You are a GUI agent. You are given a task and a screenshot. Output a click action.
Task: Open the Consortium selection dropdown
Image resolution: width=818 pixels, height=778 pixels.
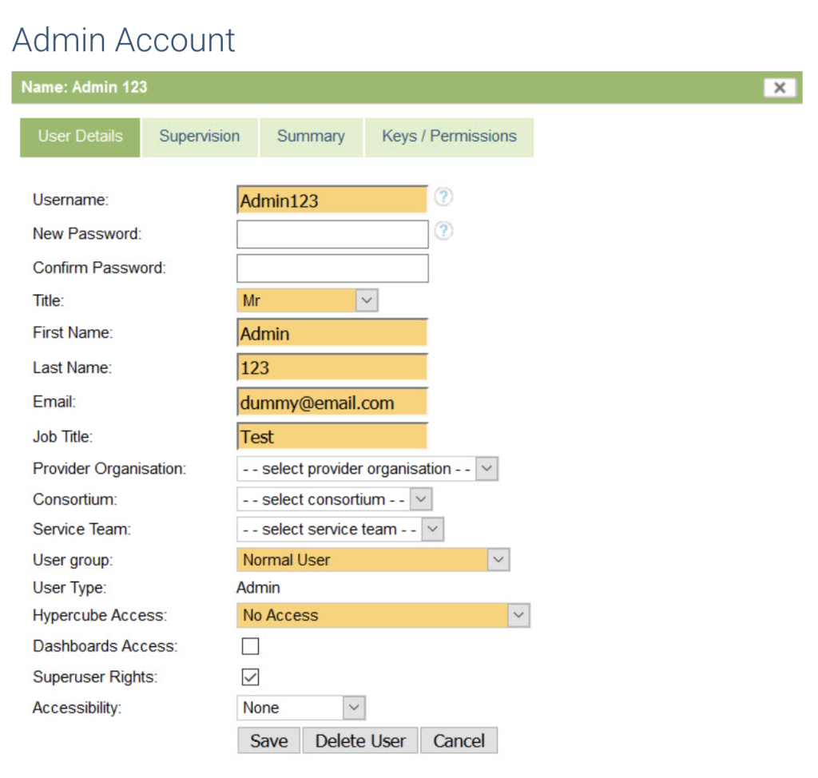pyautogui.click(x=334, y=499)
